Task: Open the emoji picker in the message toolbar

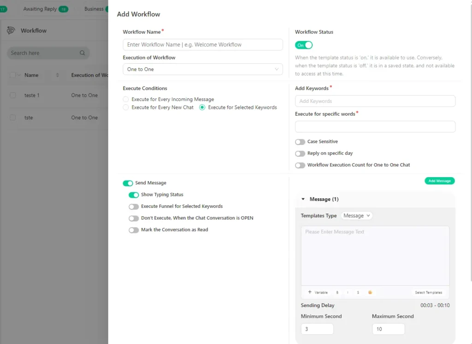Action: (x=370, y=292)
